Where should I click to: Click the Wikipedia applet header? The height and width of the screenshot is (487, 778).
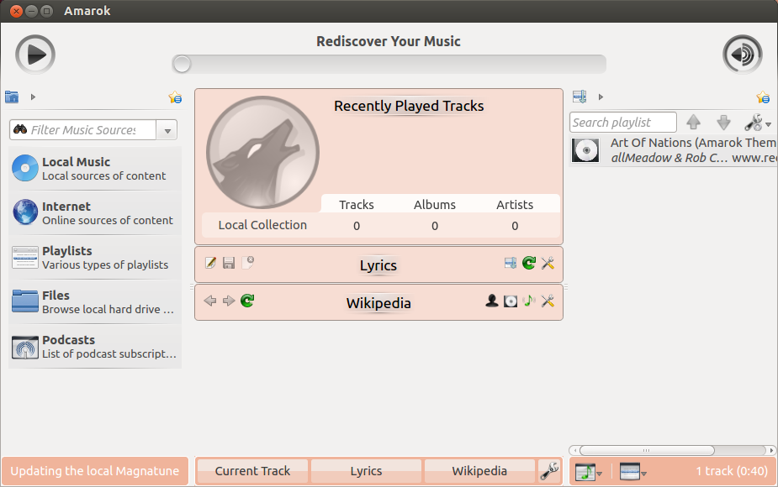[378, 303]
